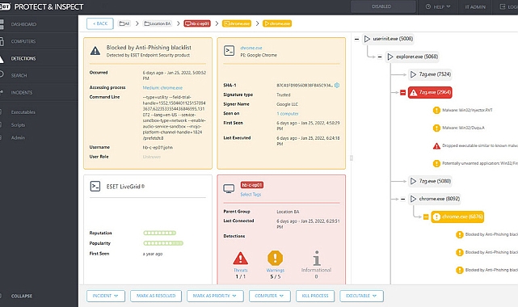Collapse the chrome.exe (8092) node
This screenshot has width=518, height=307.
(x=402, y=199)
